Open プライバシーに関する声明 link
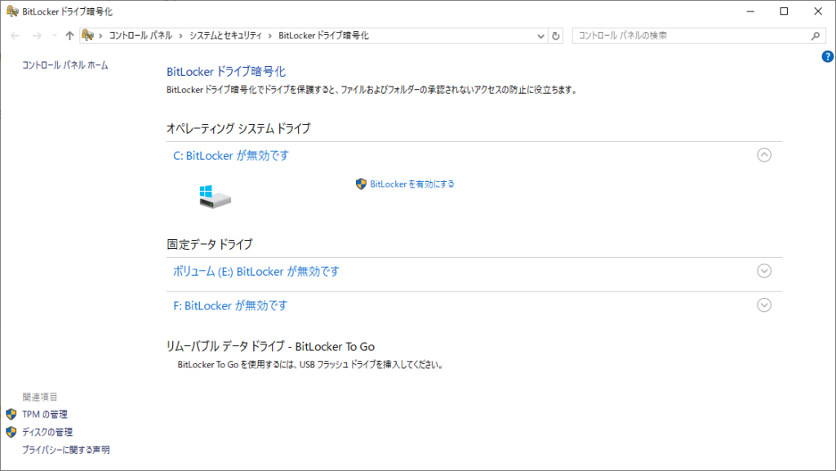The width and height of the screenshot is (836, 471). click(x=65, y=450)
